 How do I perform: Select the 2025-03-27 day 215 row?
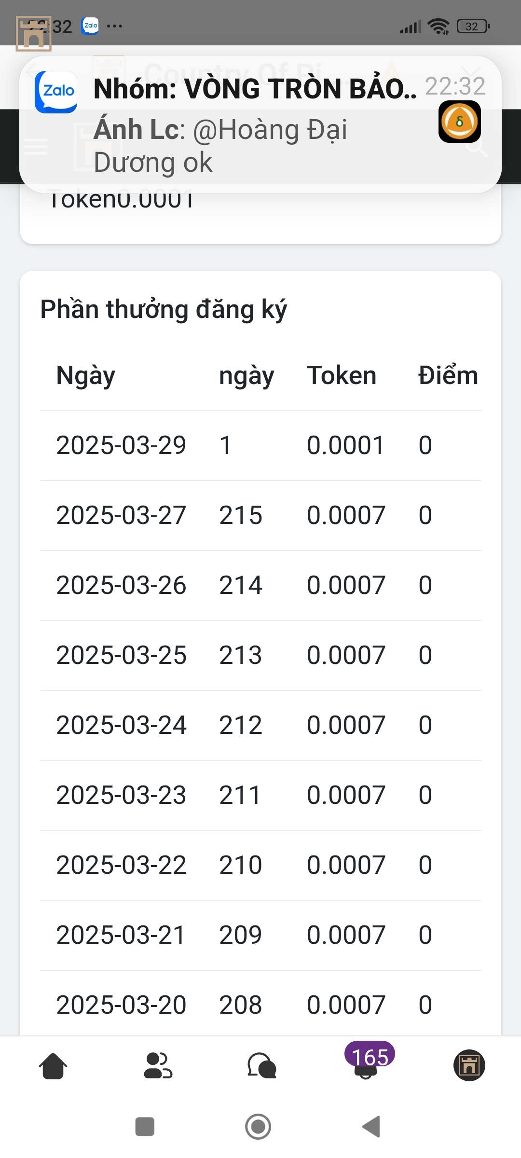260,515
